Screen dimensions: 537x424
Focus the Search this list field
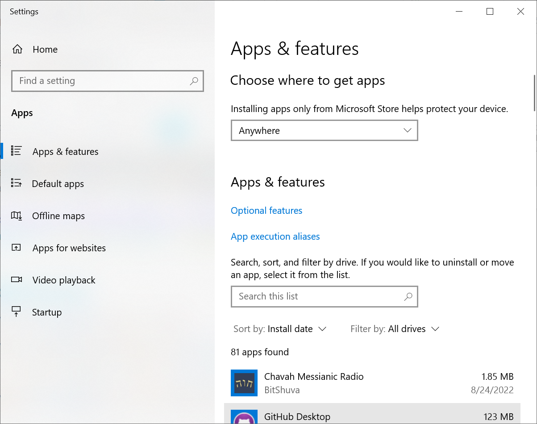tap(325, 296)
